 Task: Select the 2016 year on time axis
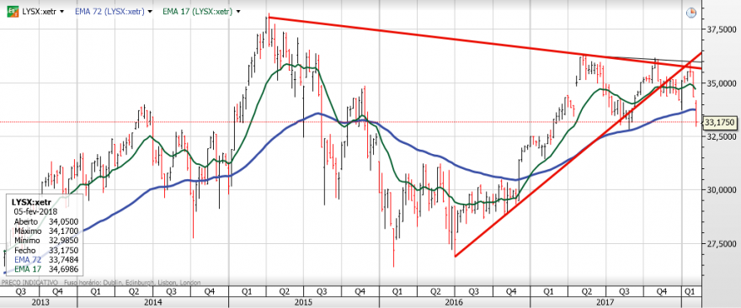tap(454, 301)
